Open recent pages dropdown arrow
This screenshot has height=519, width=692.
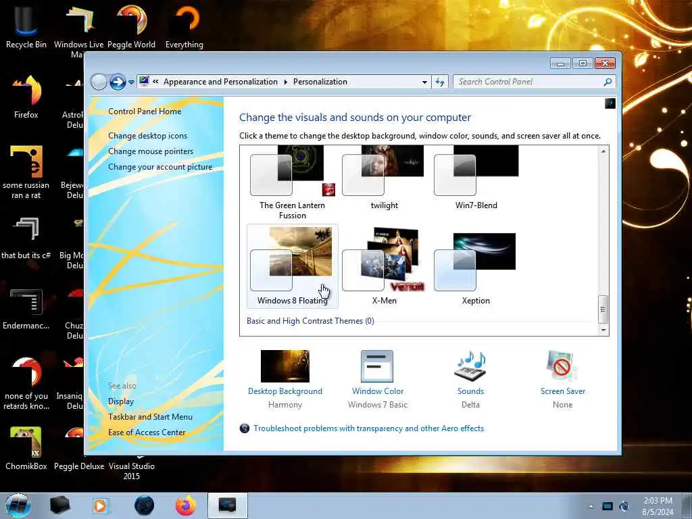coord(131,82)
